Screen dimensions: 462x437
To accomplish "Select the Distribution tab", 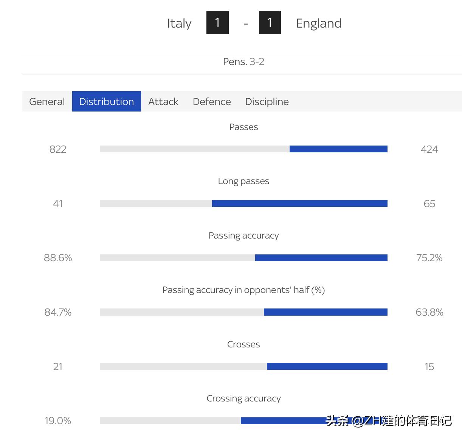I will coord(106,102).
